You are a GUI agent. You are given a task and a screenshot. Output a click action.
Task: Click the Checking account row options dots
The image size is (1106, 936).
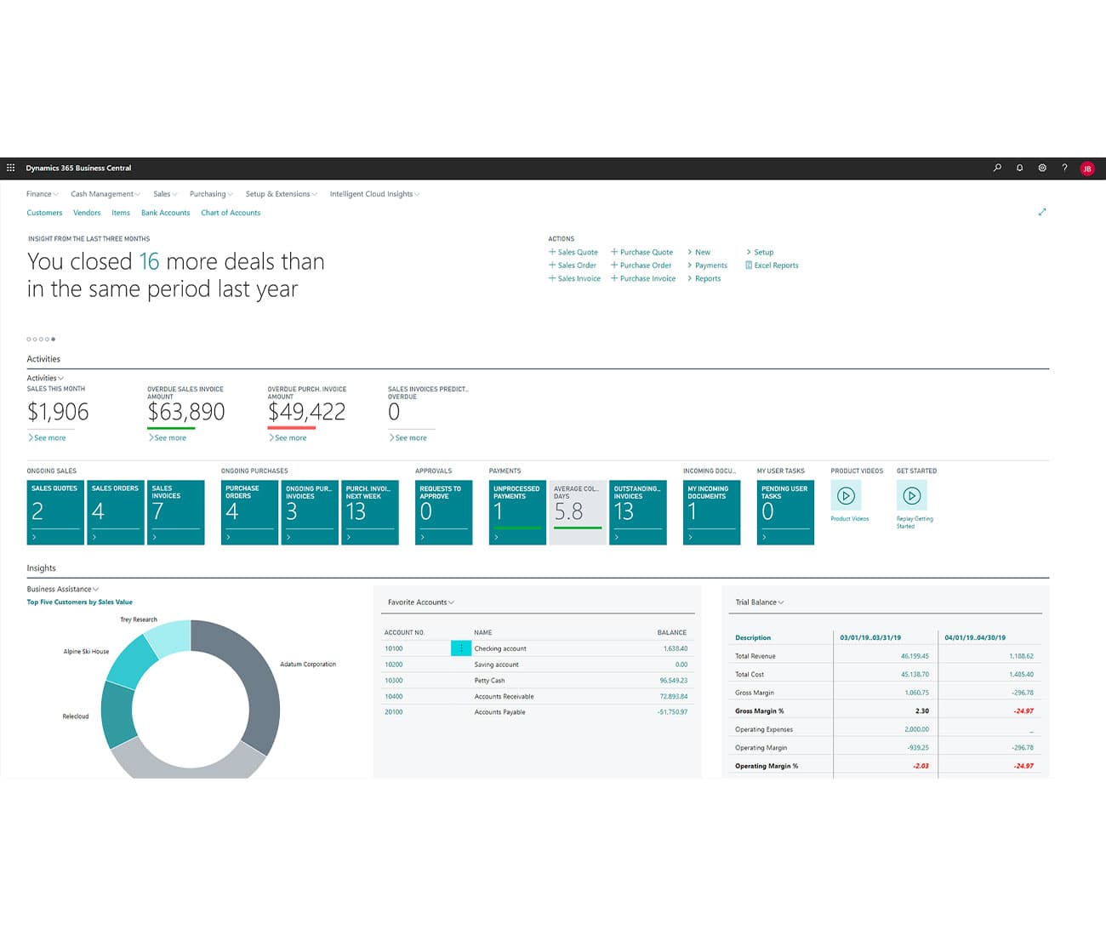(x=461, y=648)
